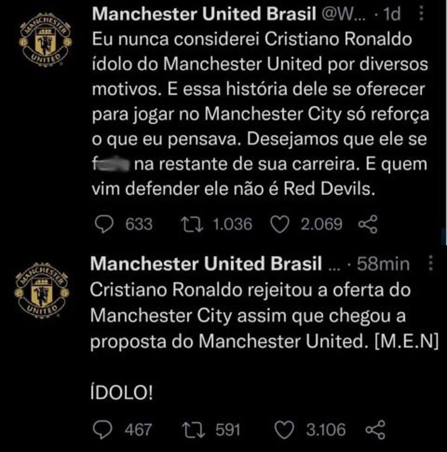Open the first tweet text about Manchester City
Viewport: 447px width, 452px height.
point(260,114)
